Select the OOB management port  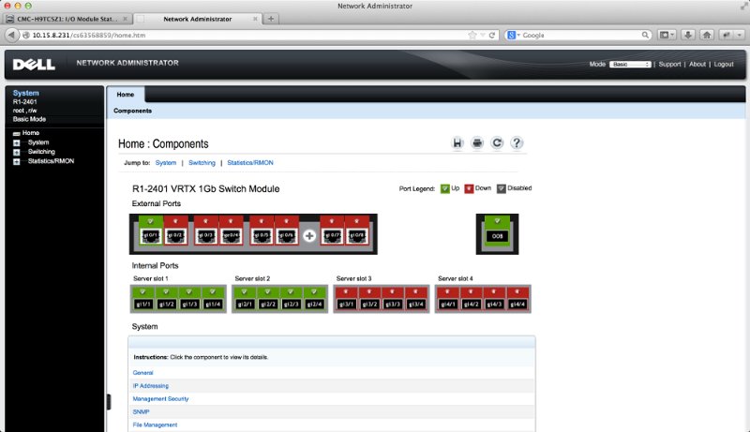click(x=498, y=231)
